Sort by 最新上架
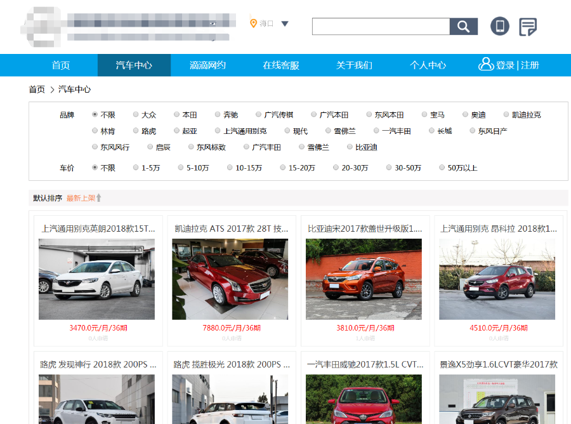This screenshot has width=571, height=424. pos(81,198)
